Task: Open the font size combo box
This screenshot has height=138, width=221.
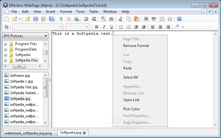Action: tap(77, 27)
